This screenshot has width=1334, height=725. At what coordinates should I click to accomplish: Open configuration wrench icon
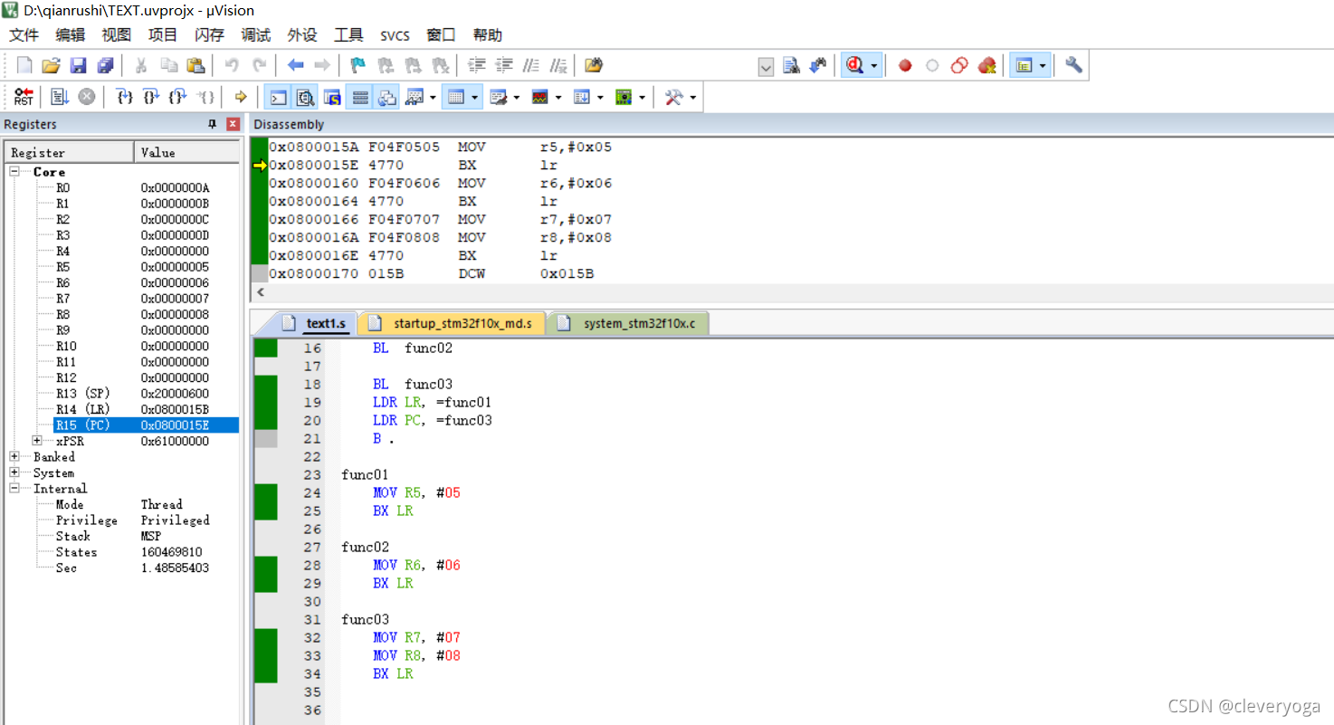coord(1073,65)
